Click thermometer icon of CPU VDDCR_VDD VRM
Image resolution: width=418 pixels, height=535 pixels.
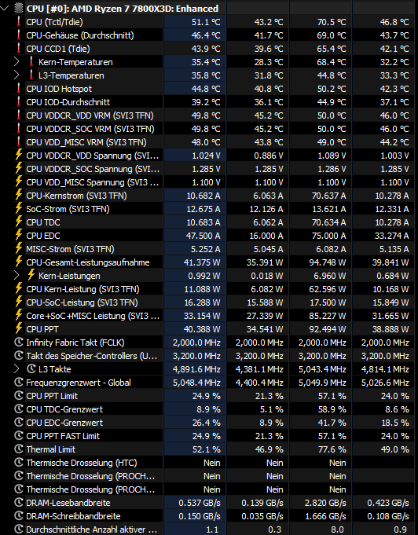[19, 115]
